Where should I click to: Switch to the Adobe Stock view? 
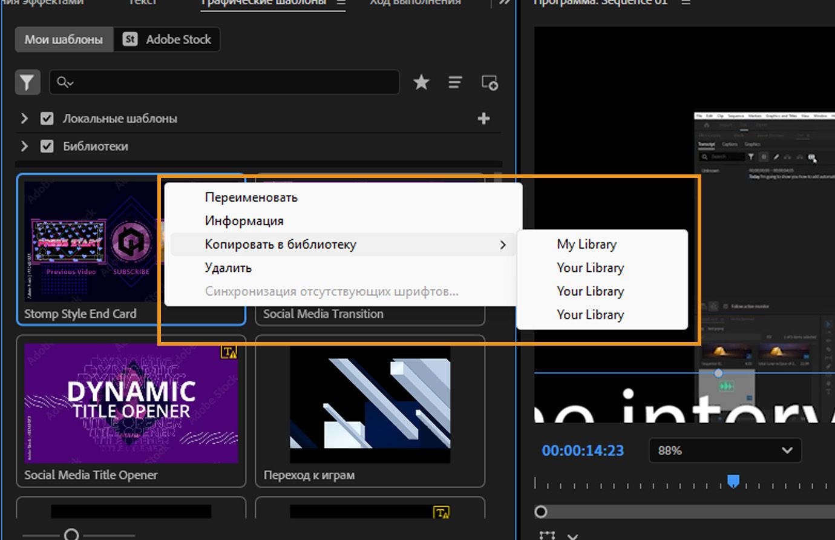click(167, 39)
